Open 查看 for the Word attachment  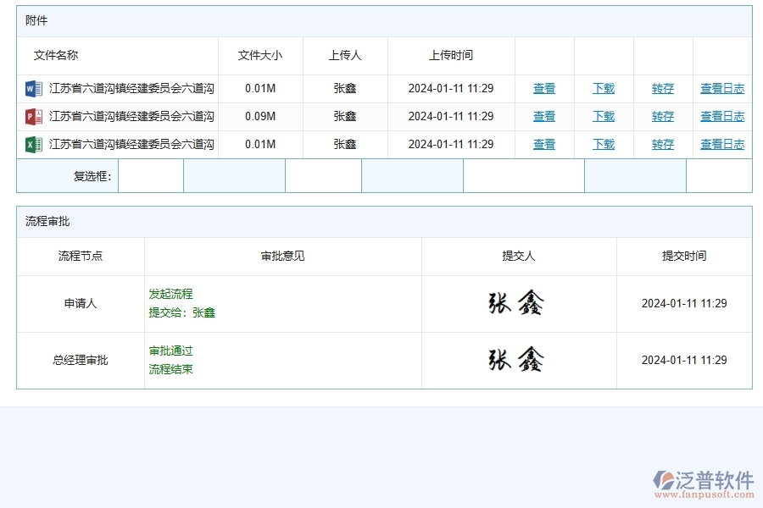tap(543, 88)
